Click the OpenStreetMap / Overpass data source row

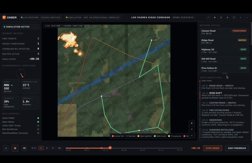[x=21, y=133]
